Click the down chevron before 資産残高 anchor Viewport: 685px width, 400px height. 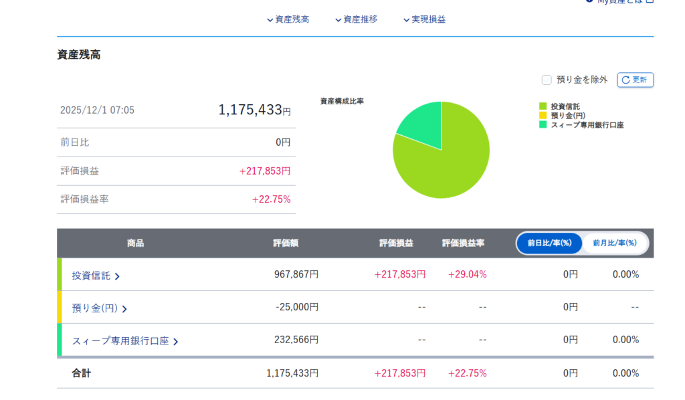[270, 20]
